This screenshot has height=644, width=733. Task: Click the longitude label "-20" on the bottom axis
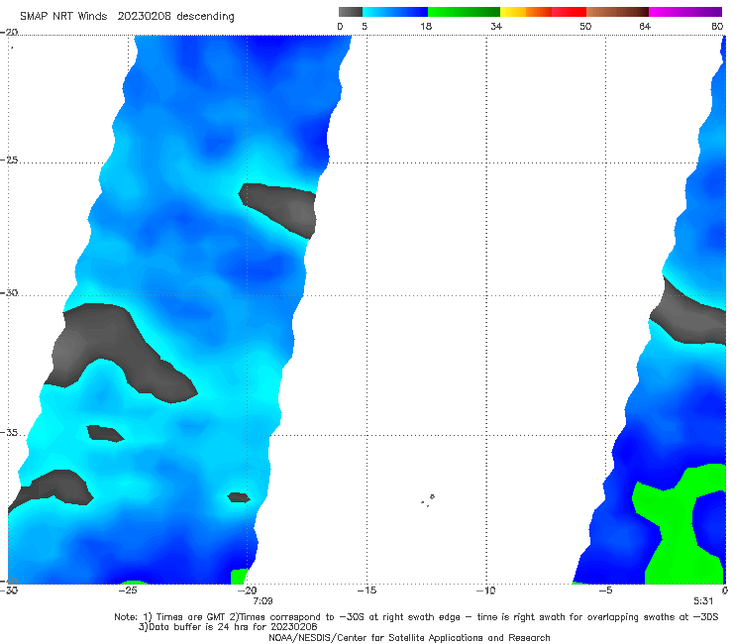click(248, 590)
